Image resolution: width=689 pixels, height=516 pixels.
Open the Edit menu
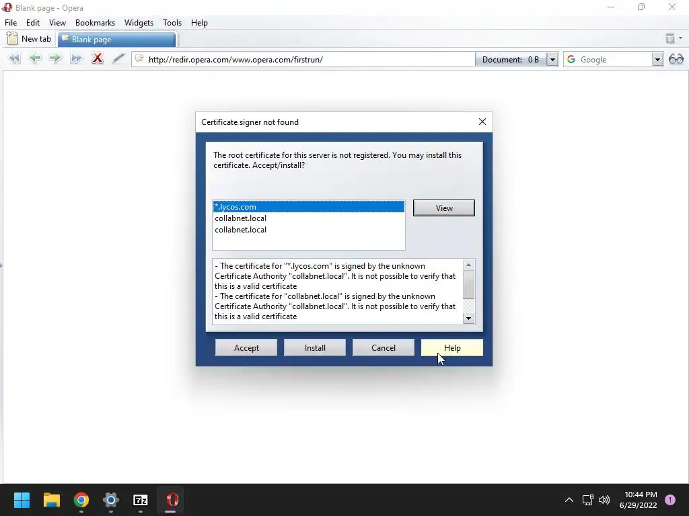click(33, 23)
